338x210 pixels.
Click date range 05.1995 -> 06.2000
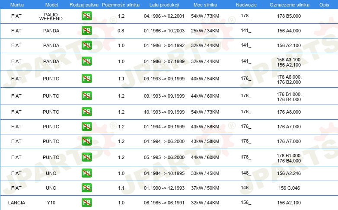(x=164, y=157)
